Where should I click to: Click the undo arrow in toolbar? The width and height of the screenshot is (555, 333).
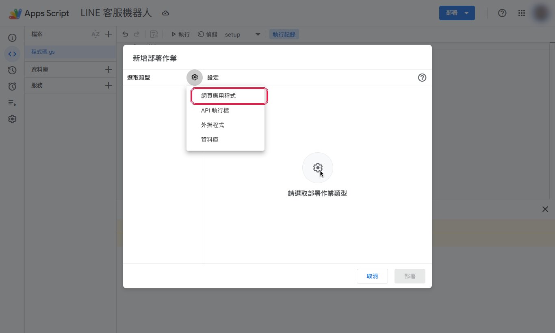click(x=125, y=35)
